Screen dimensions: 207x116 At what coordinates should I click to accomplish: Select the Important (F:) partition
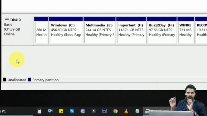click(x=131, y=30)
